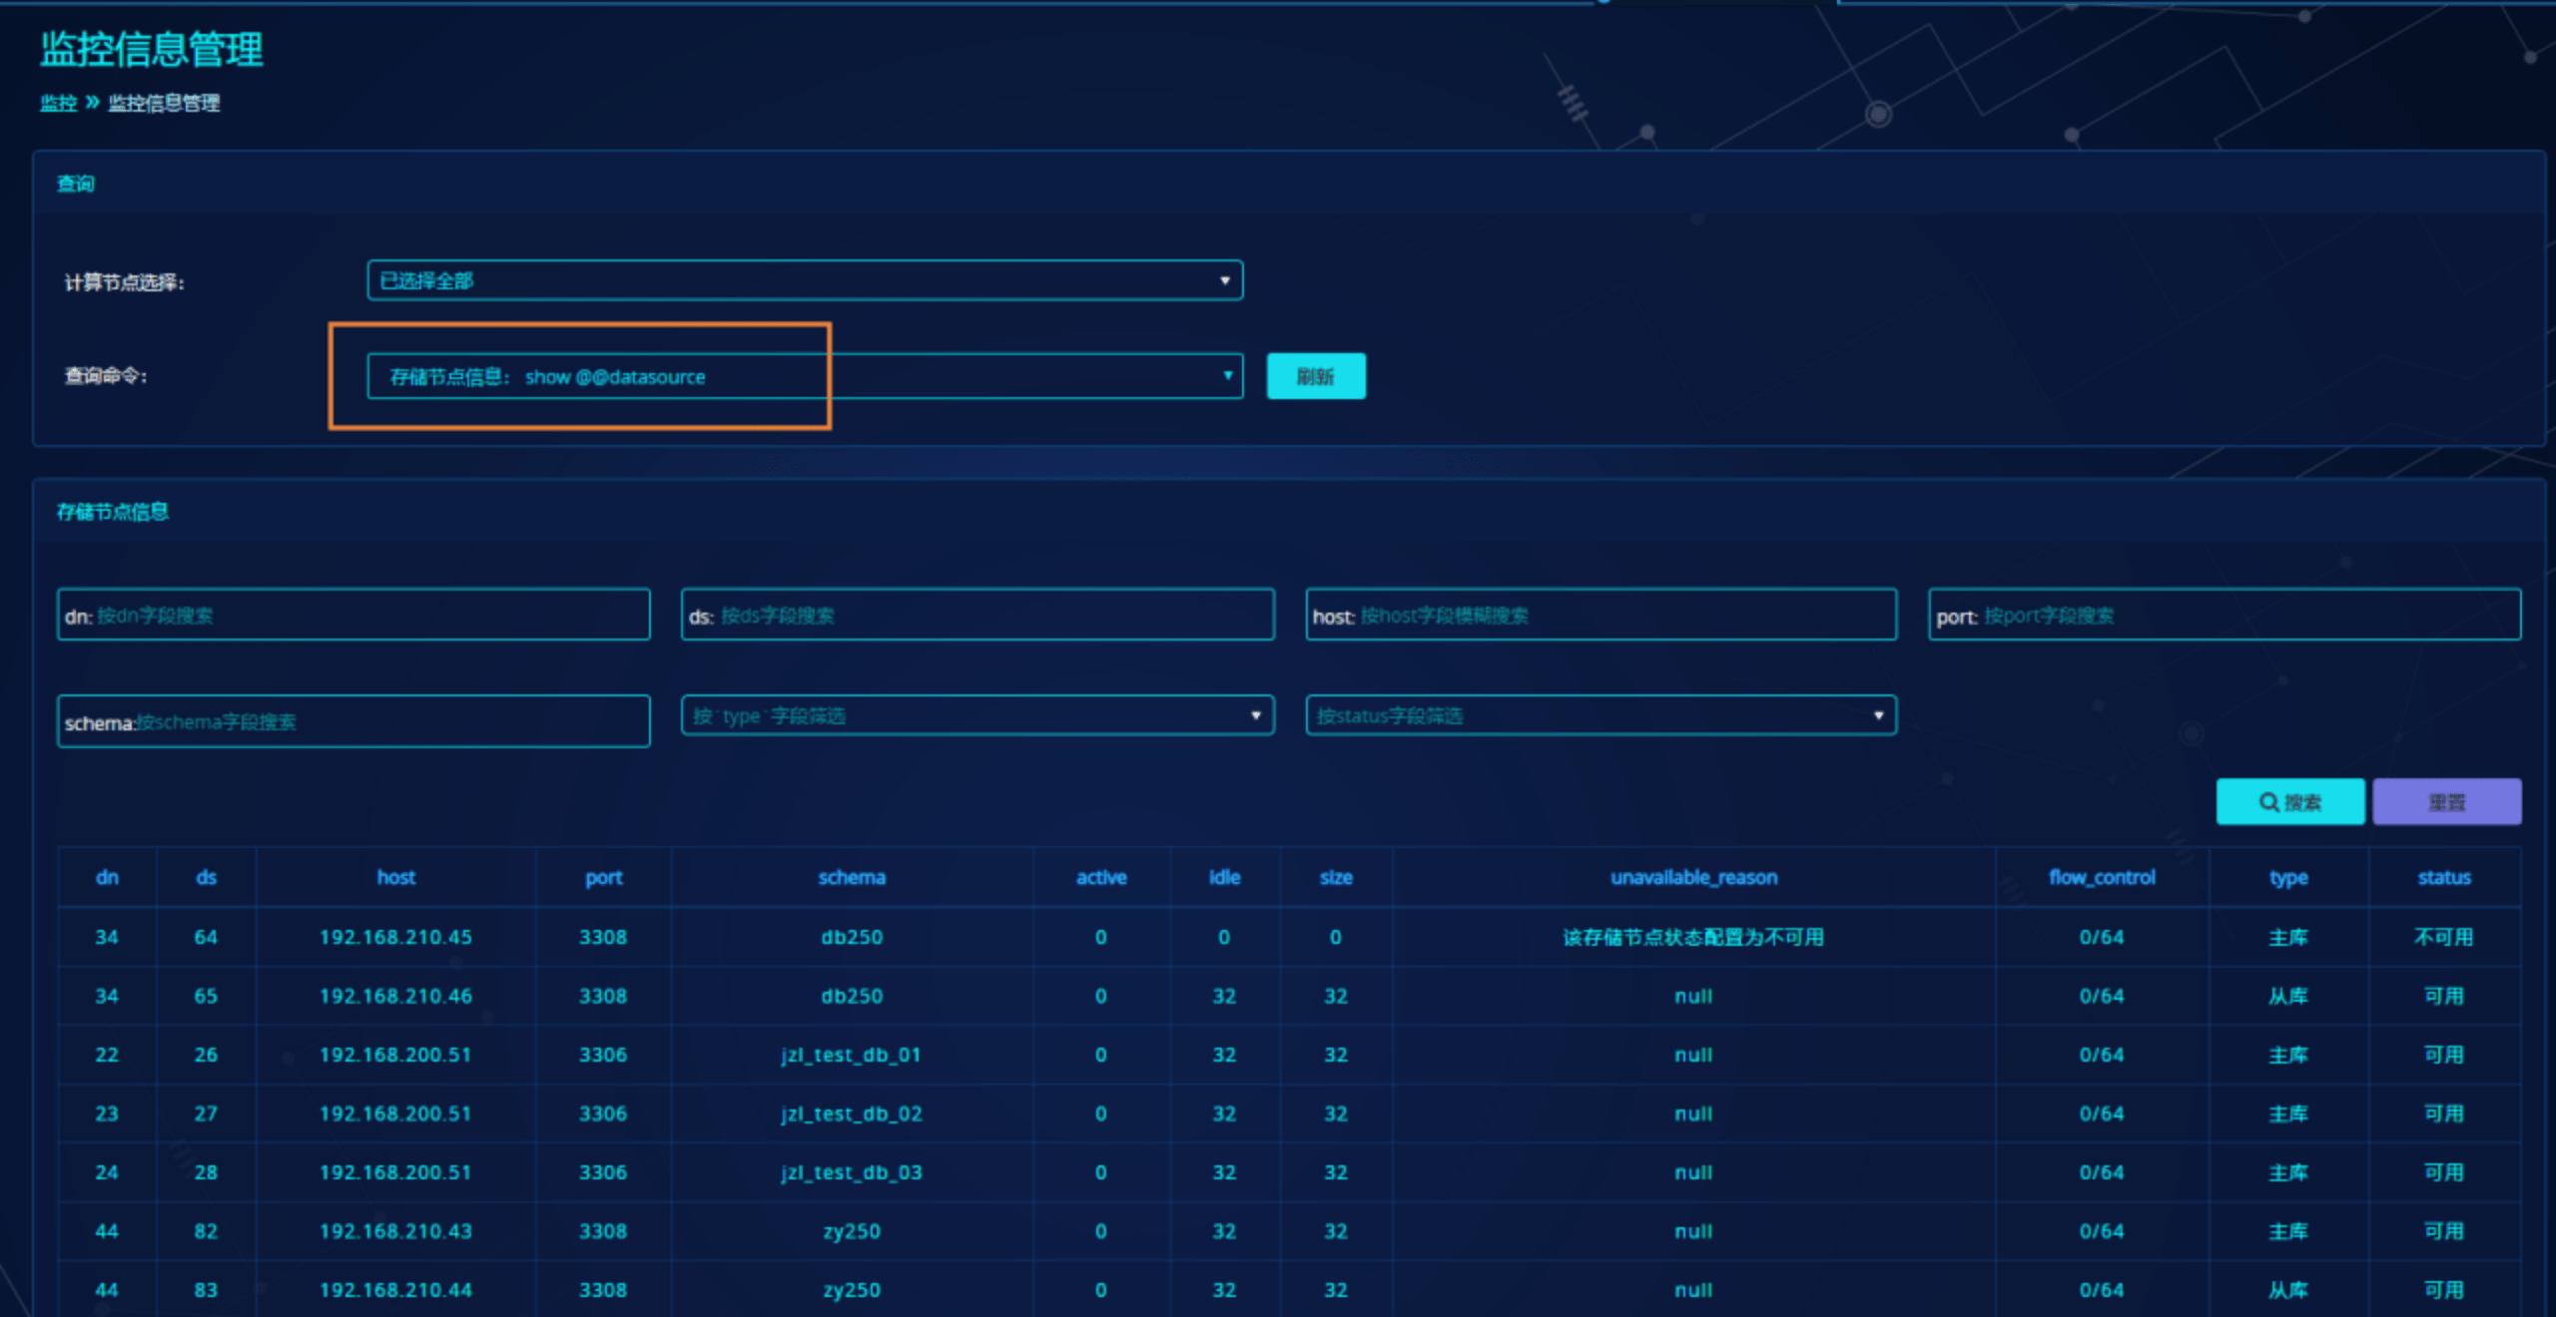Image resolution: width=2556 pixels, height=1317 pixels.
Task: Click the 监控 breadcrumb link
Action: click(x=58, y=103)
